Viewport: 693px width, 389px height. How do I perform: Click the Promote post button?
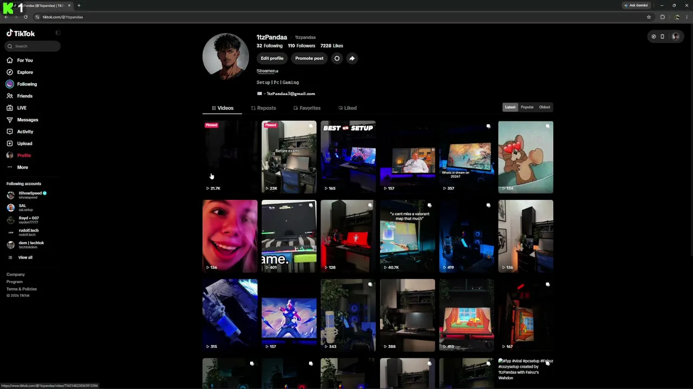tap(309, 58)
